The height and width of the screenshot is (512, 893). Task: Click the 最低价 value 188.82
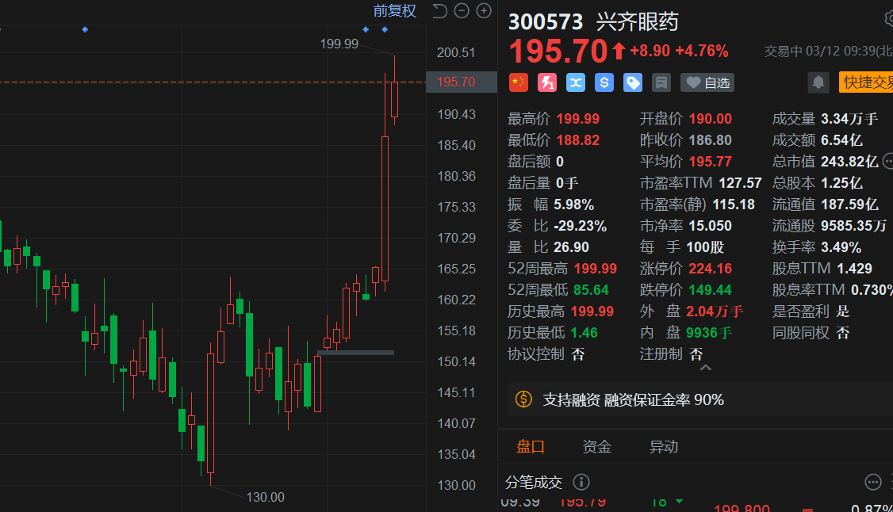tap(577, 140)
